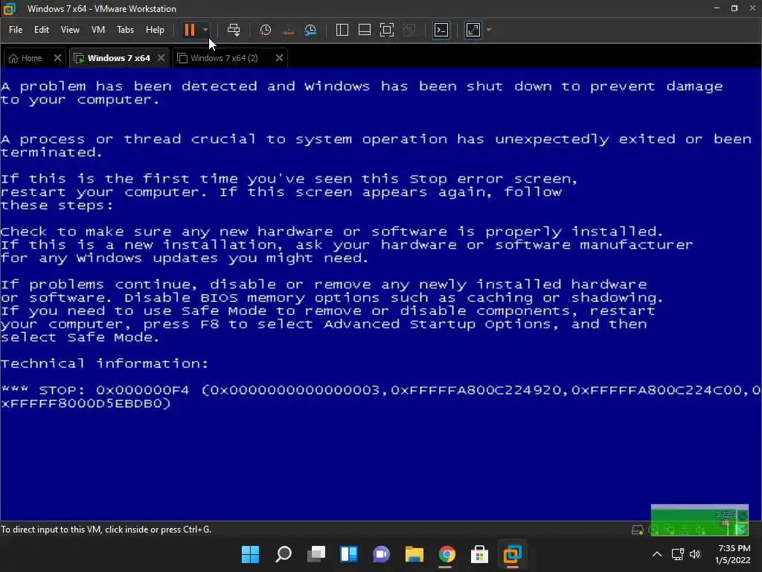Image resolution: width=762 pixels, height=572 pixels.
Task: Open the Help menu
Action: [155, 30]
